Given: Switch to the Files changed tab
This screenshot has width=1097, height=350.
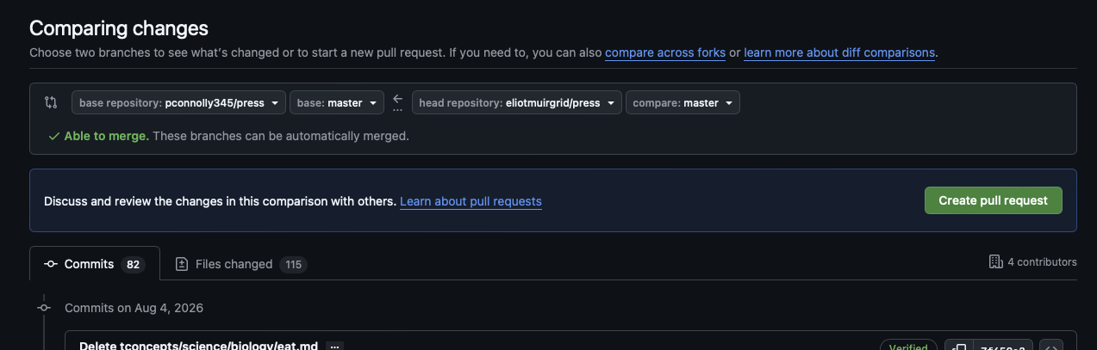Looking at the screenshot, I should pyautogui.click(x=240, y=264).
